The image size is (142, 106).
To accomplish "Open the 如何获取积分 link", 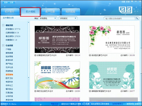I will point(118,104).
